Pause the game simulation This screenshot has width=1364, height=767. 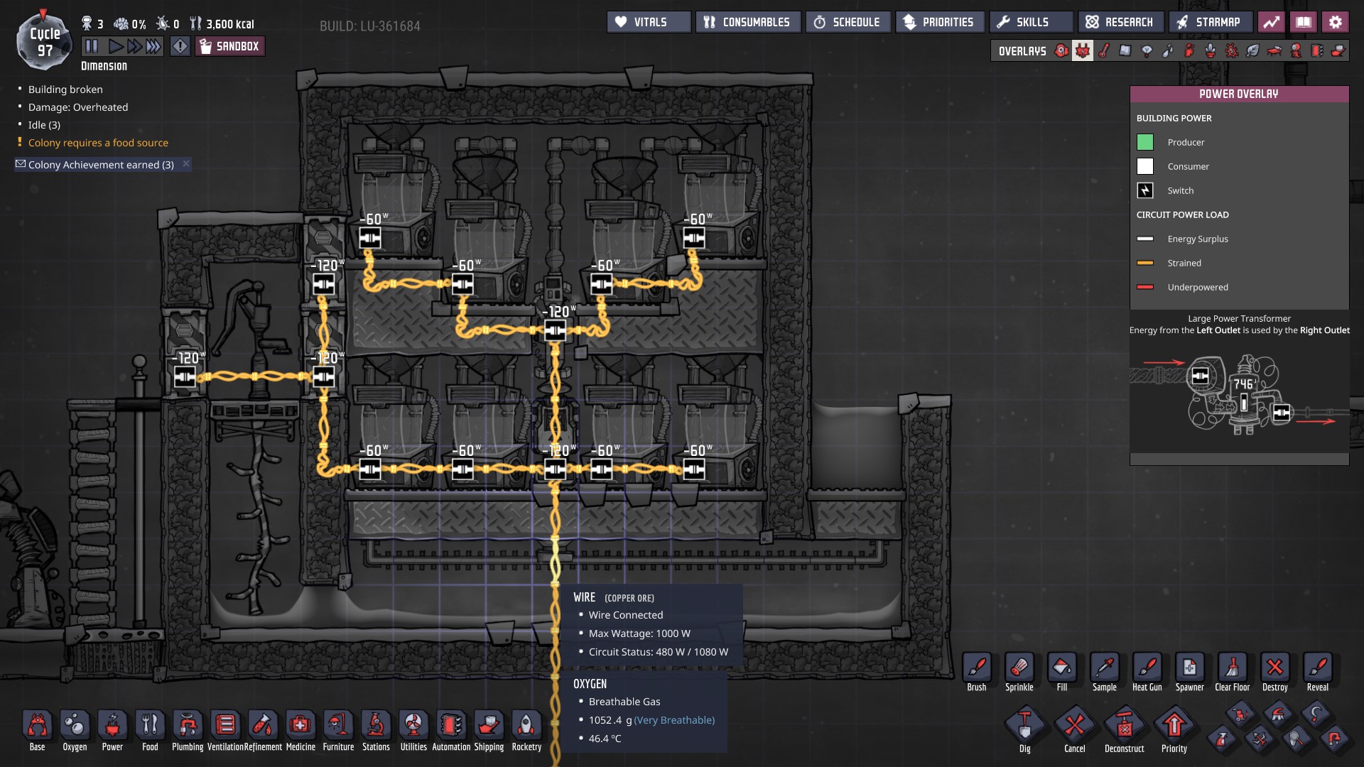point(92,47)
